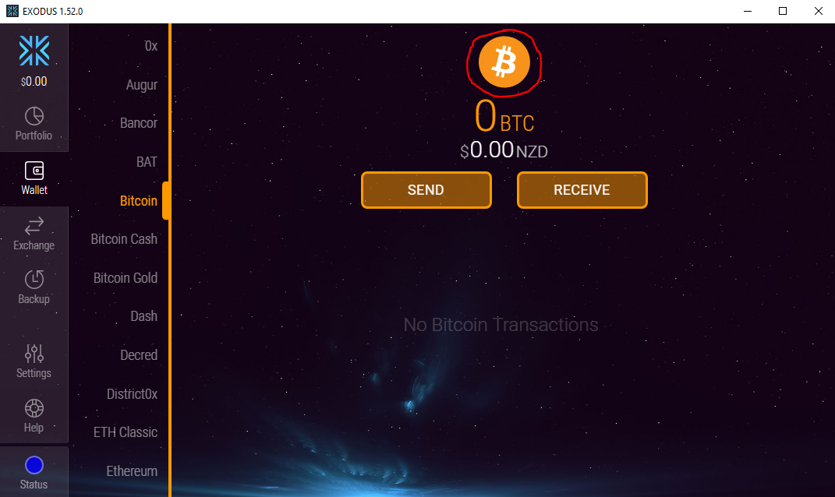
Task: Choose Dash from the asset list
Action: pyautogui.click(x=143, y=316)
